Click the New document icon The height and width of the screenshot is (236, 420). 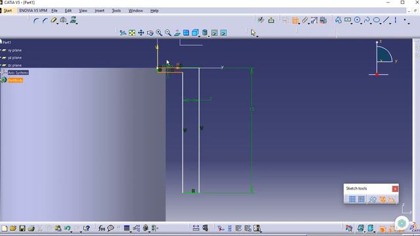pyautogui.click(x=5, y=228)
